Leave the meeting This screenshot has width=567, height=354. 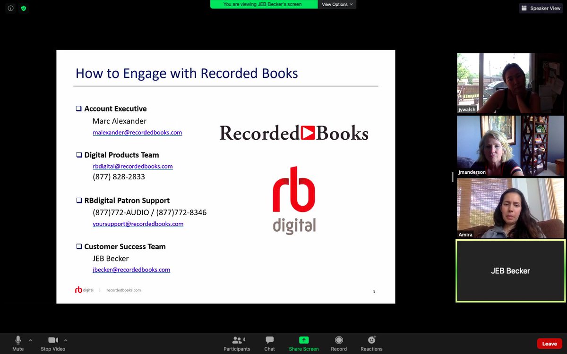(549, 344)
